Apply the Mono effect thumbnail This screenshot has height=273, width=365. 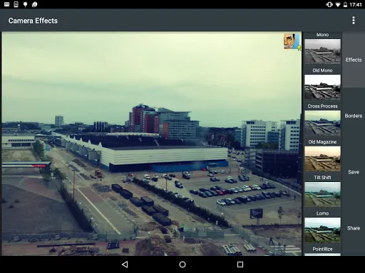click(x=322, y=51)
